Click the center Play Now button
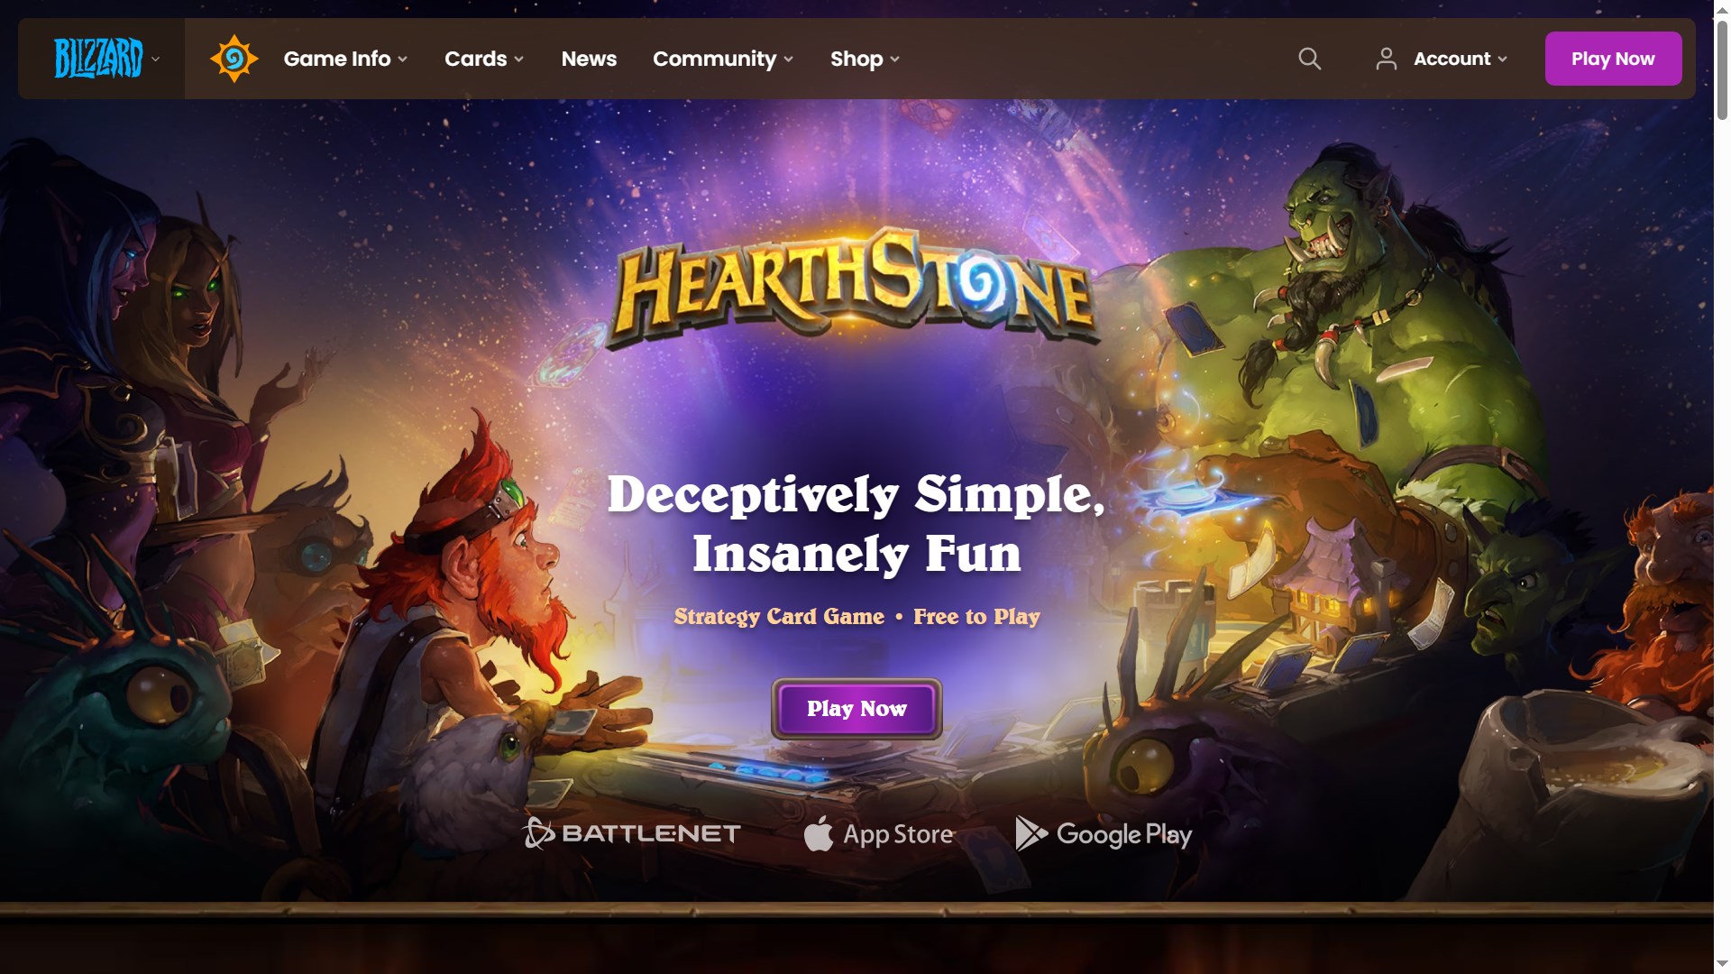The image size is (1731, 974). click(x=856, y=709)
